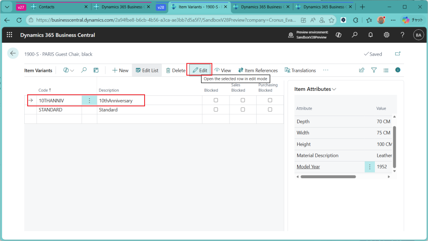Check Sales Blocked for the STANDARD variant
This screenshot has width=428, height=241.
243,110
